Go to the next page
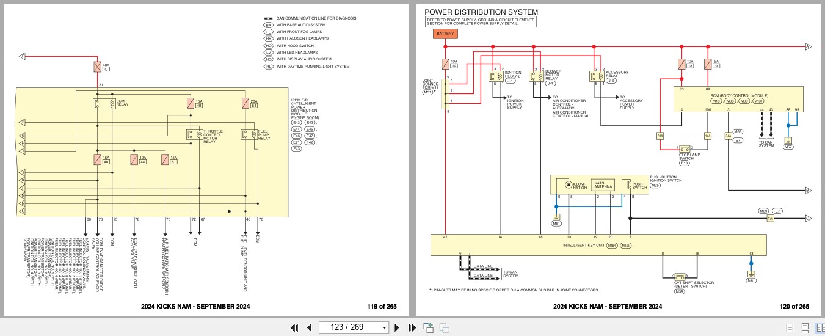The width and height of the screenshot is (825, 336). click(x=397, y=327)
